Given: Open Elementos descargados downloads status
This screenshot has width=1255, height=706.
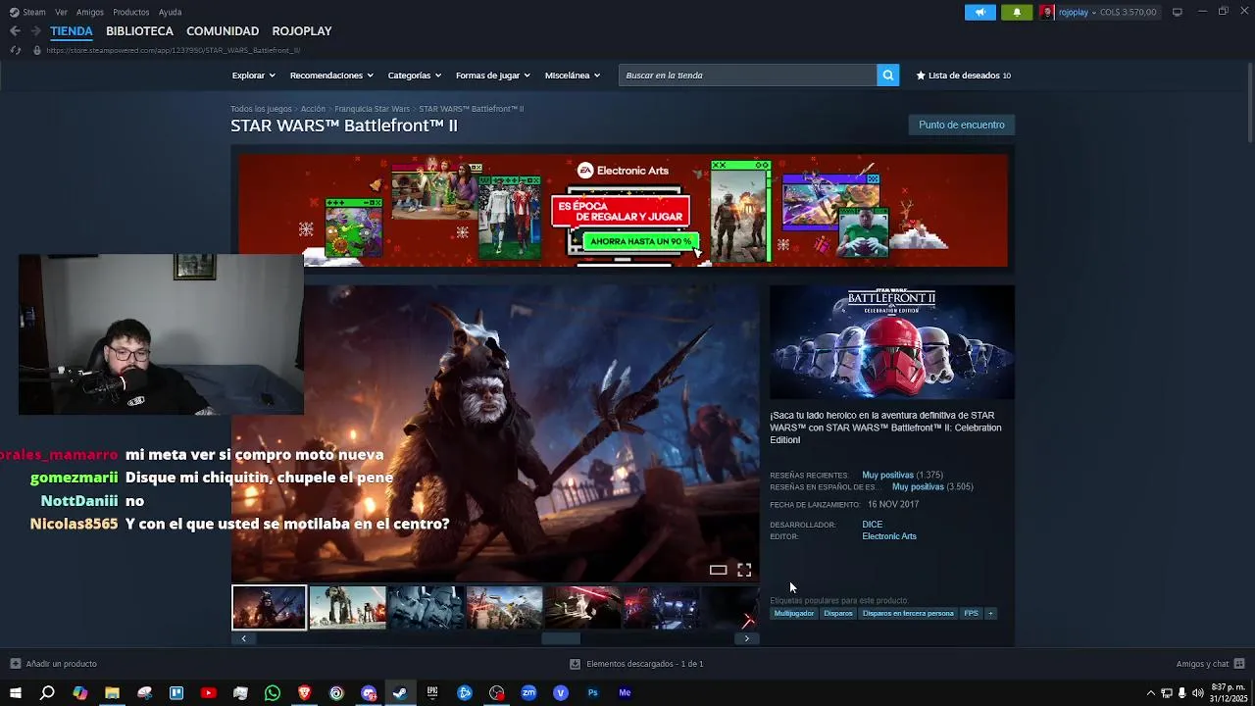Looking at the screenshot, I should tap(636, 664).
